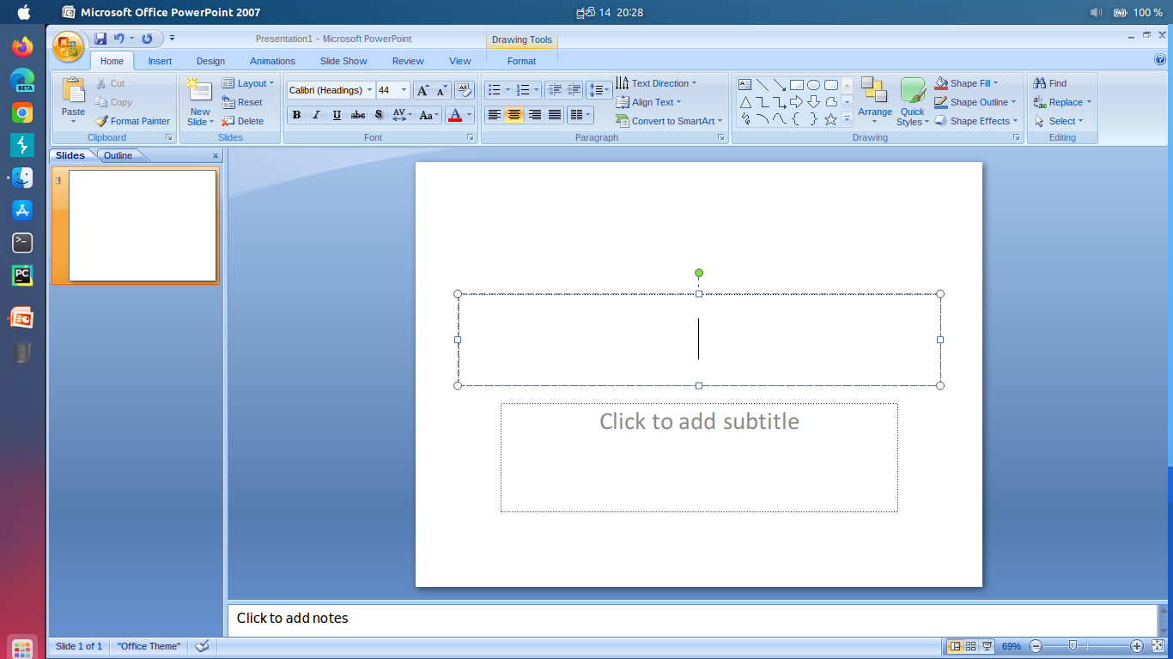Toggle Italic formatting
This screenshot has height=659, width=1173.
pos(316,115)
